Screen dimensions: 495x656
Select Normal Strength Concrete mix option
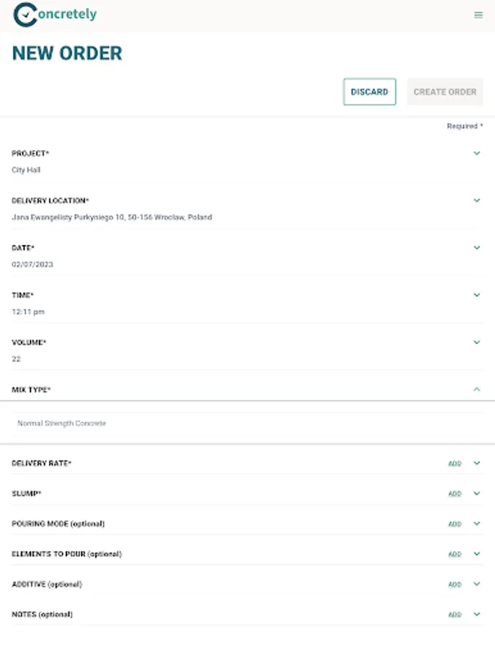click(62, 423)
